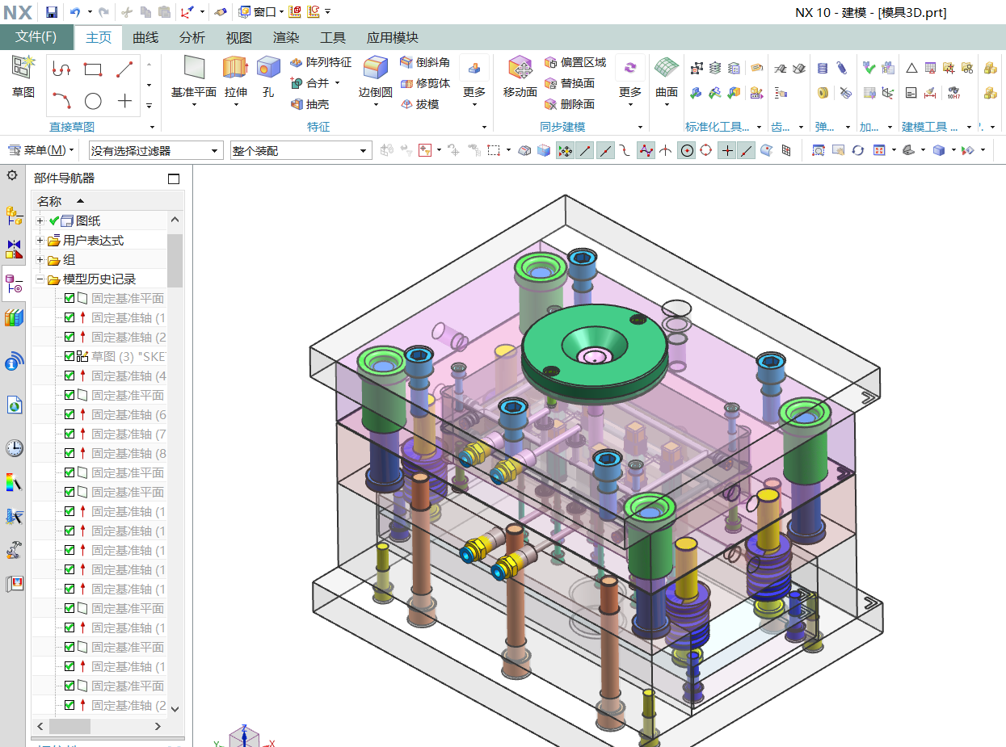The width and height of the screenshot is (1006, 747).
Task: Open the History clock sidebar tab
Action: pyautogui.click(x=14, y=448)
